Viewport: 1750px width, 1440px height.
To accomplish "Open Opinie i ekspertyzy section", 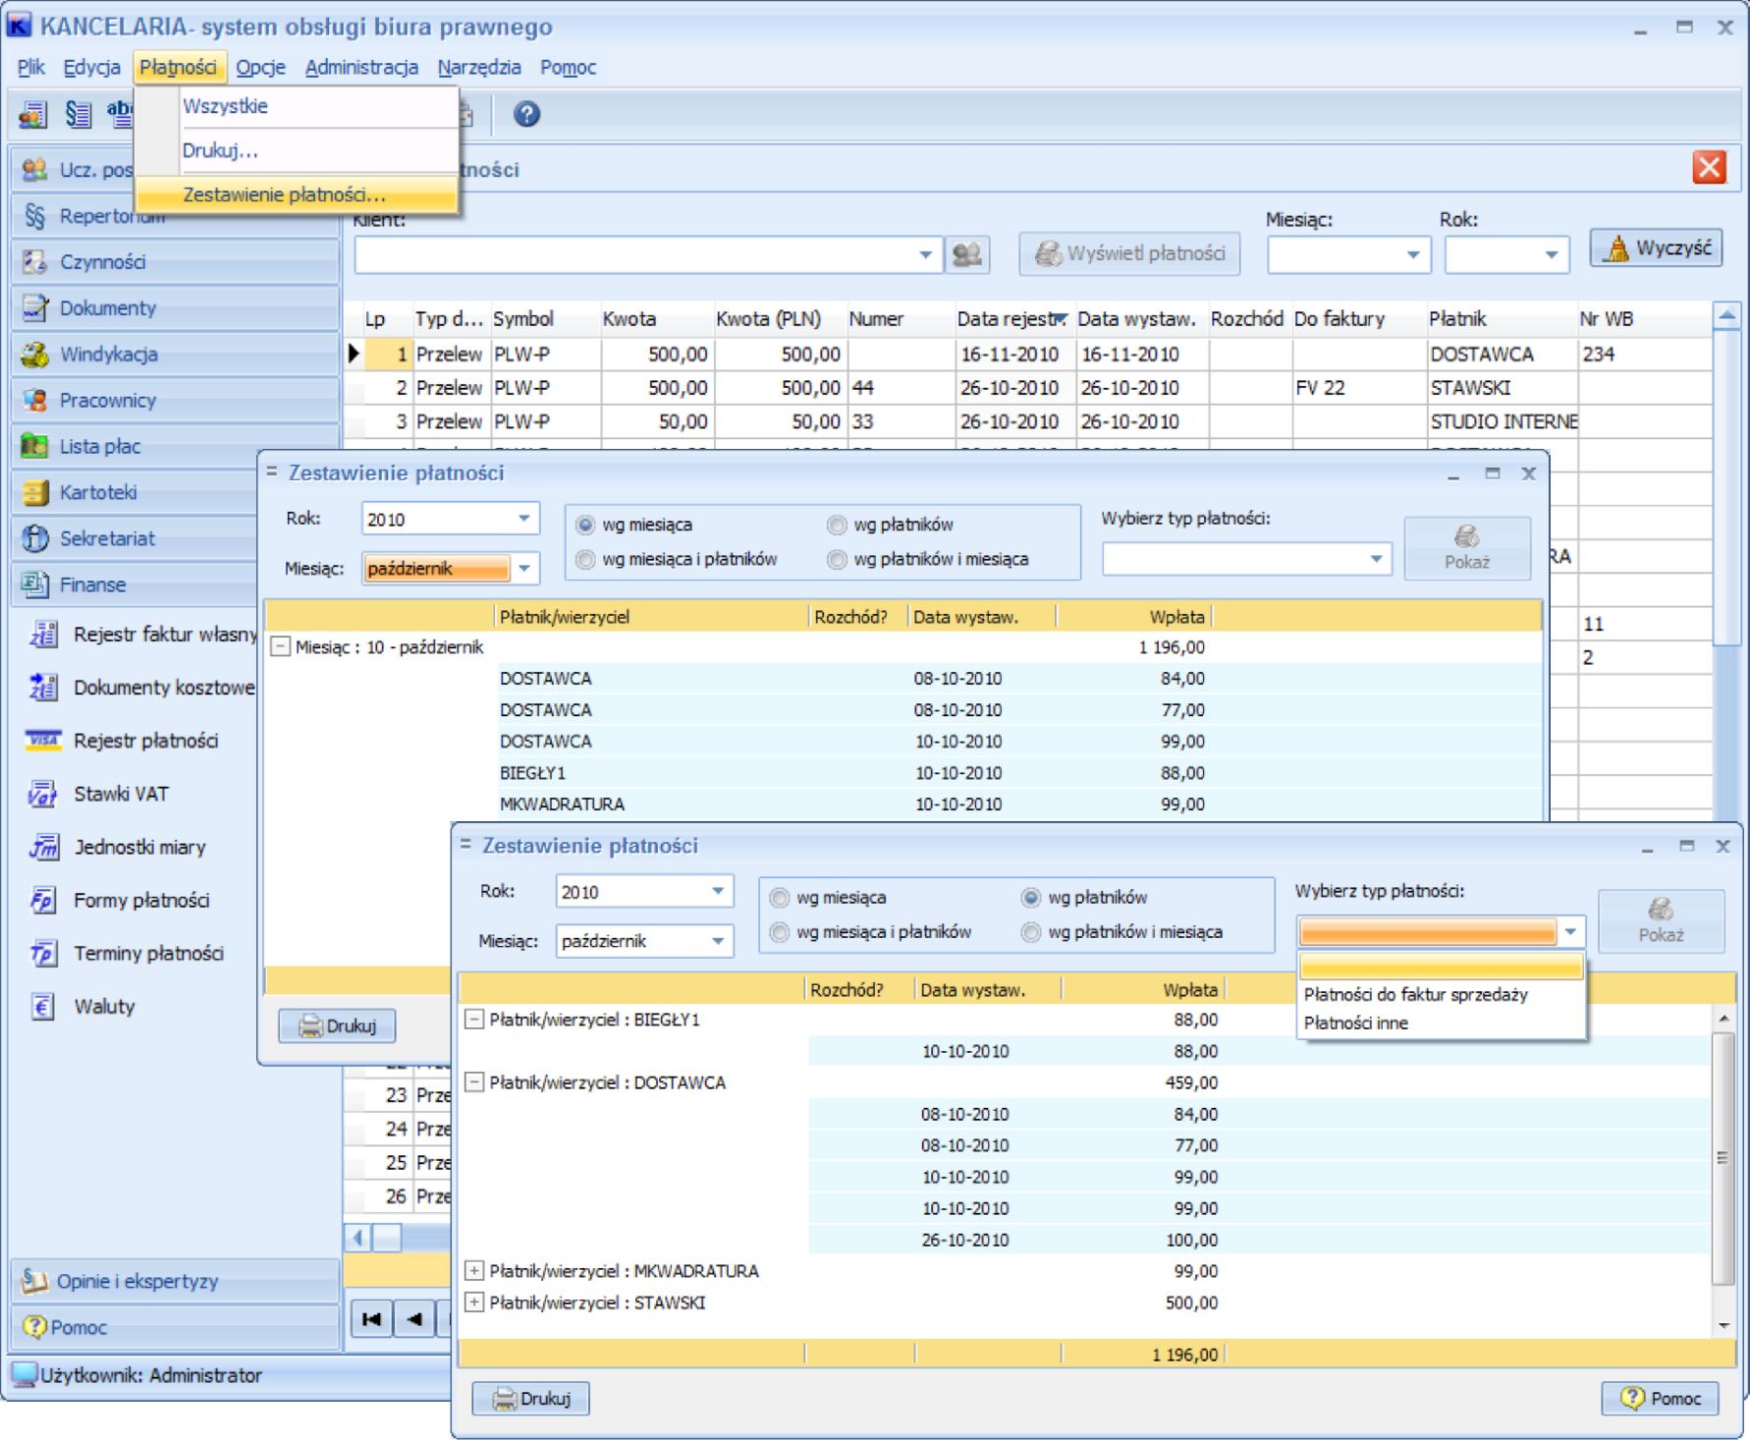I will 175,1281.
